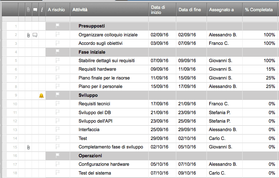Toggle the at-risk flag for Interfaccia
279x178 pixels.
tap(58, 129)
